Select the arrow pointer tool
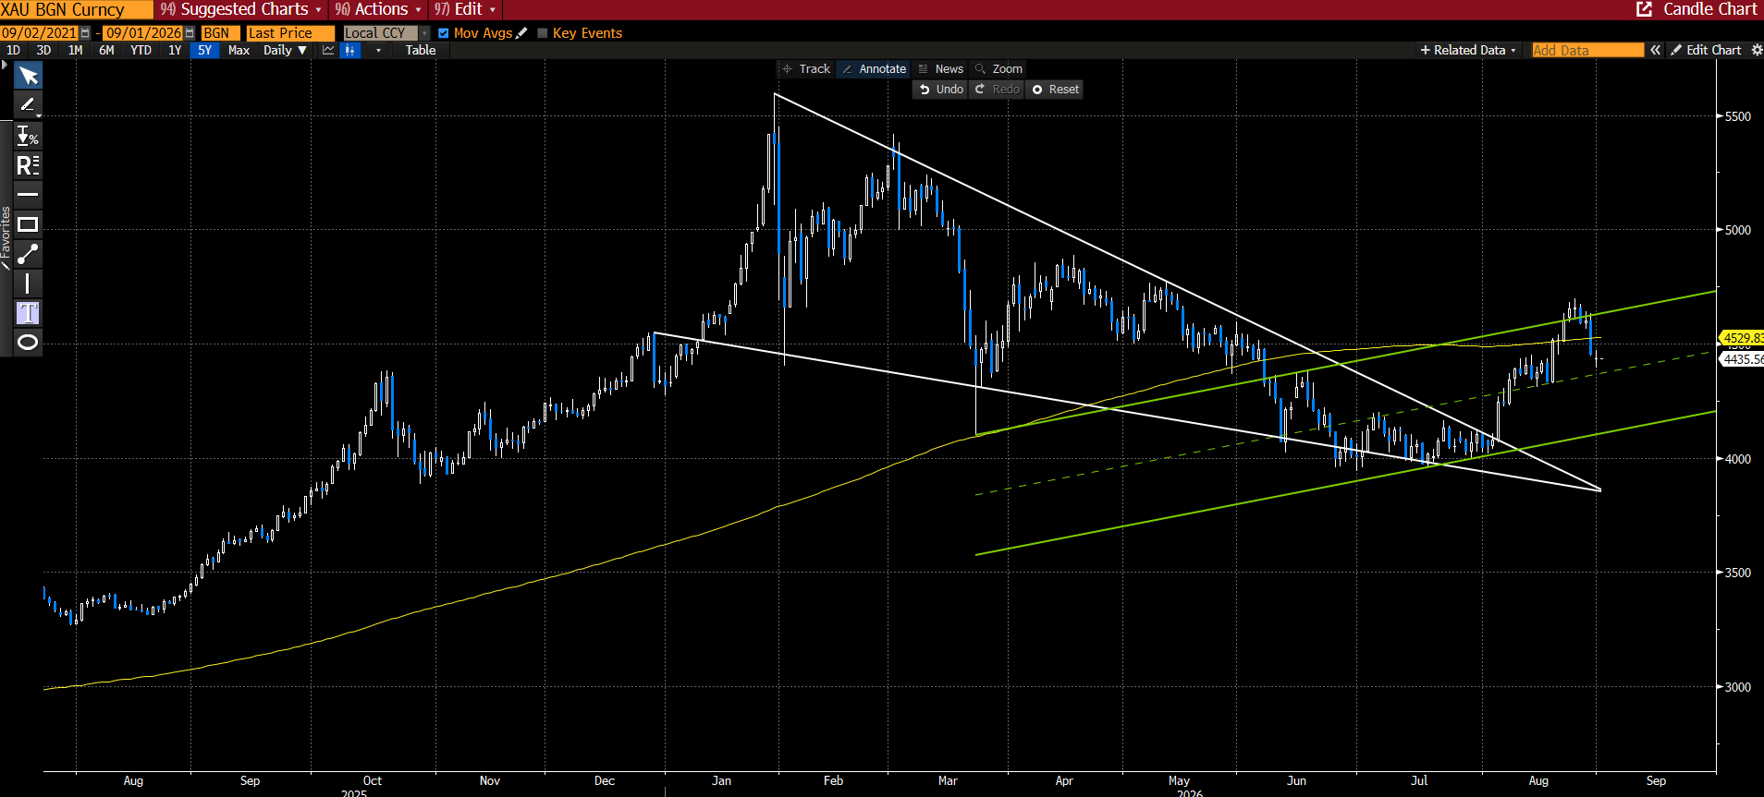The image size is (1764, 797). tap(28, 76)
